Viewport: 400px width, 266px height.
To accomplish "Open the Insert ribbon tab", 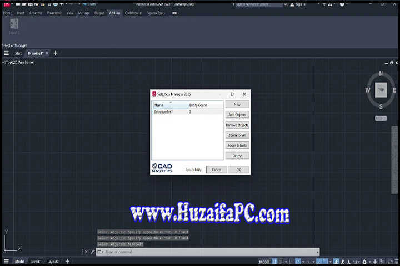I will pos(21,13).
